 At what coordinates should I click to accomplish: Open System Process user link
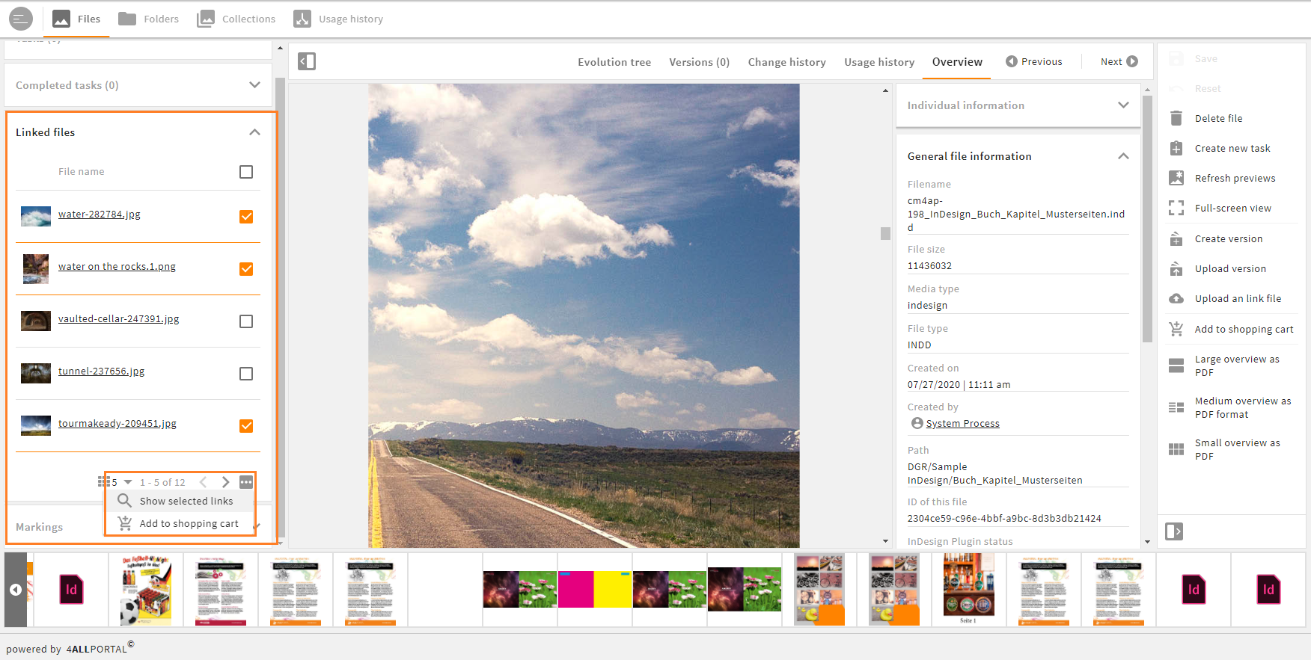click(x=962, y=423)
